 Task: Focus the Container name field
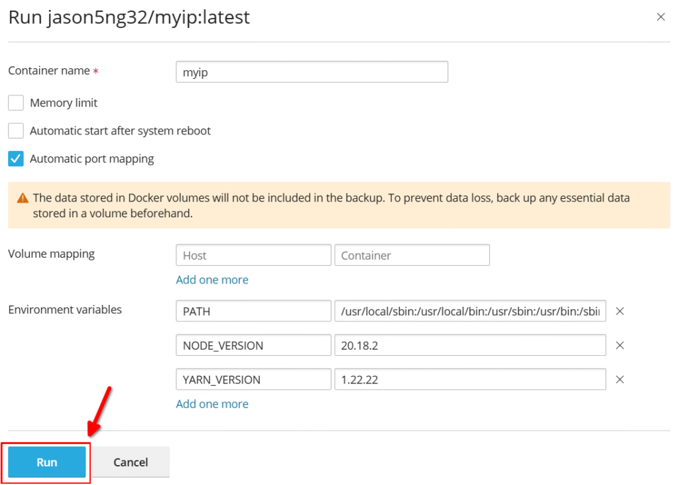(312, 72)
